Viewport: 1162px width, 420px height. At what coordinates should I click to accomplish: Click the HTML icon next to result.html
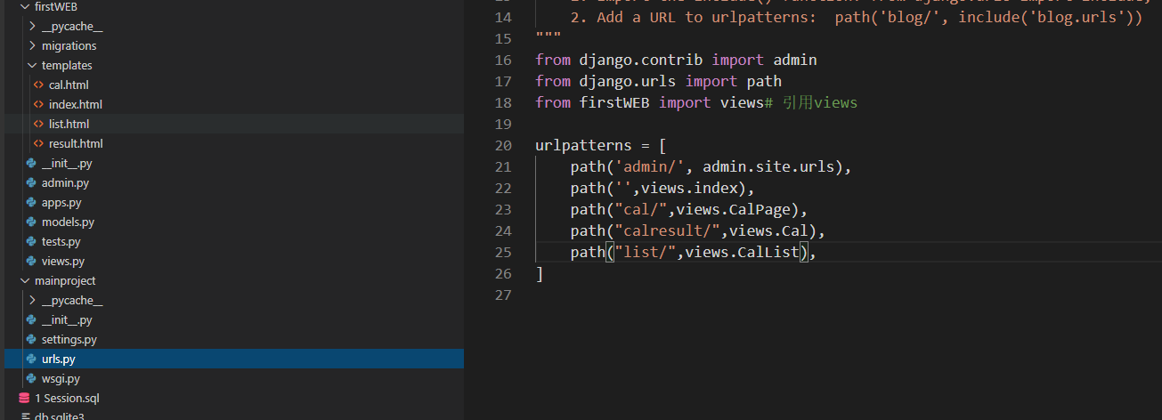[x=38, y=144]
